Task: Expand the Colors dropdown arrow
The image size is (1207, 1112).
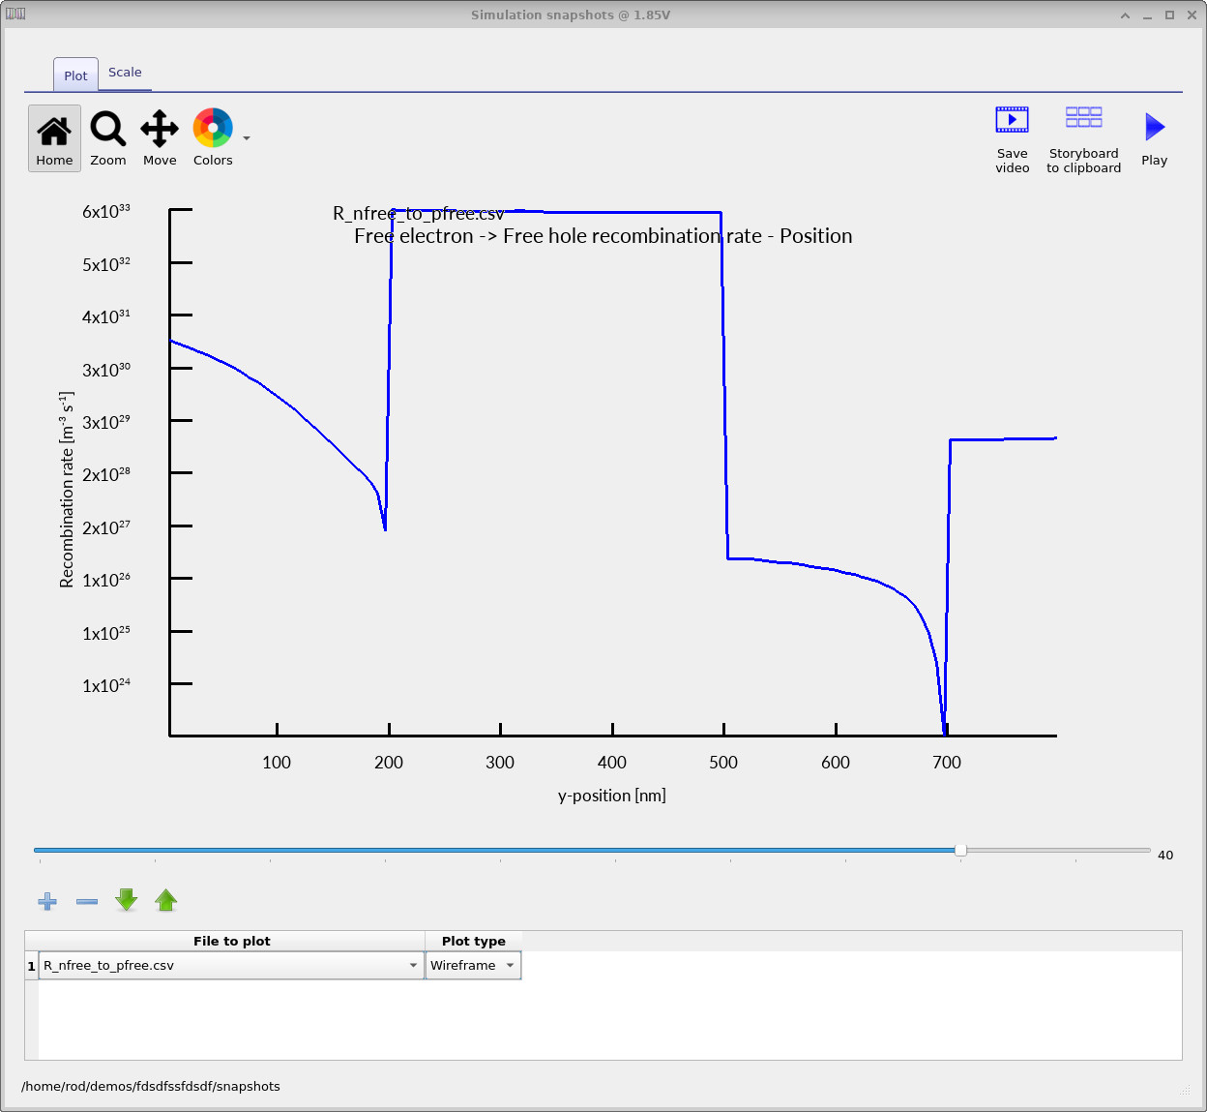Action: 247,138
